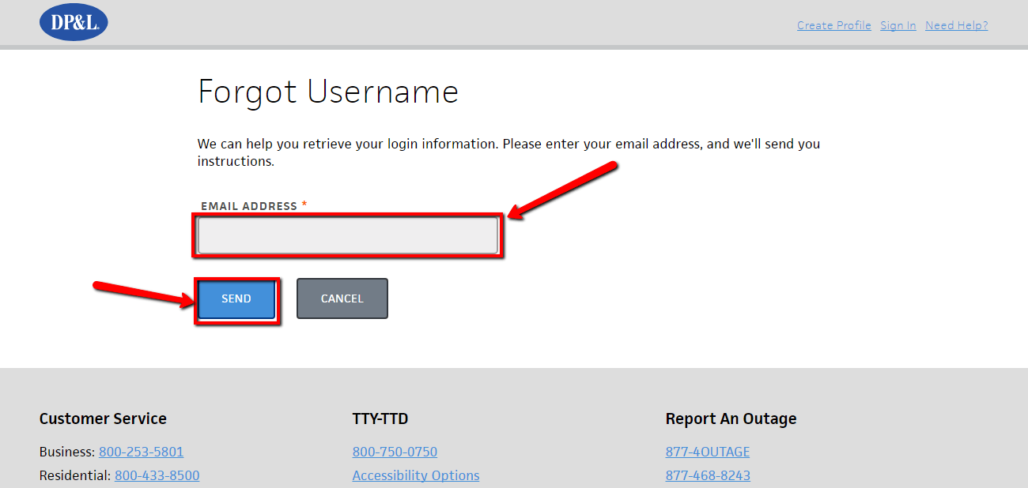Click the CANCEL button
This screenshot has height=488, width=1028.
(342, 298)
